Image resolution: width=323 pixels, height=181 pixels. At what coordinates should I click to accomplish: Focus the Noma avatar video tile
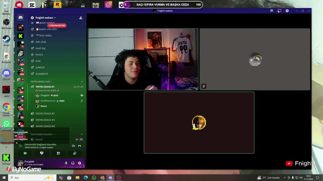[x=199, y=122]
